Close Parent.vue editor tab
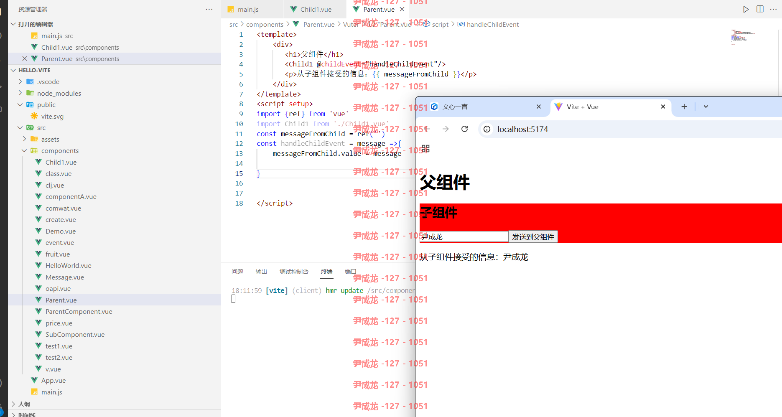782x417 pixels. (x=402, y=9)
